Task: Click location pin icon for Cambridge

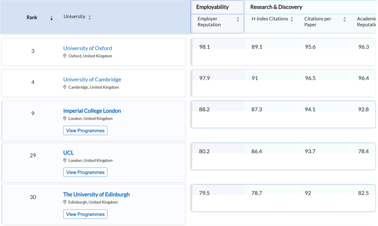Action: pos(65,87)
